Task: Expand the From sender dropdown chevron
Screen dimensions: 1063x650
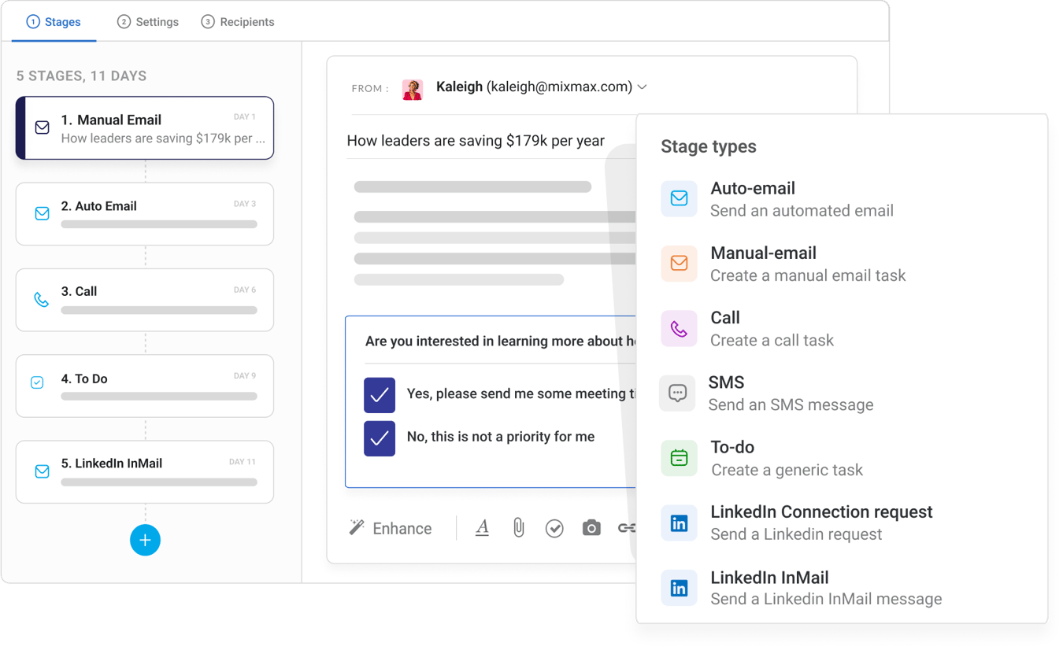Action: pyautogui.click(x=643, y=87)
